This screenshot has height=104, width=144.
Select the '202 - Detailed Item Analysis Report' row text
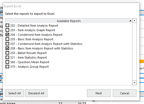click(x=34, y=26)
